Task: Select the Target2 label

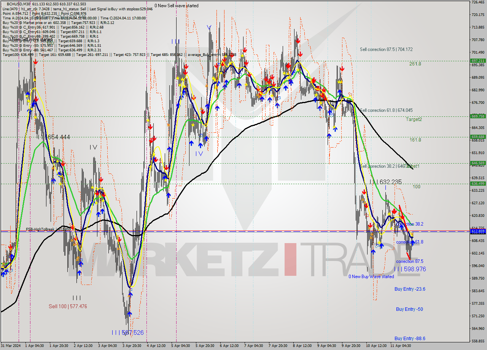Action: point(414,119)
